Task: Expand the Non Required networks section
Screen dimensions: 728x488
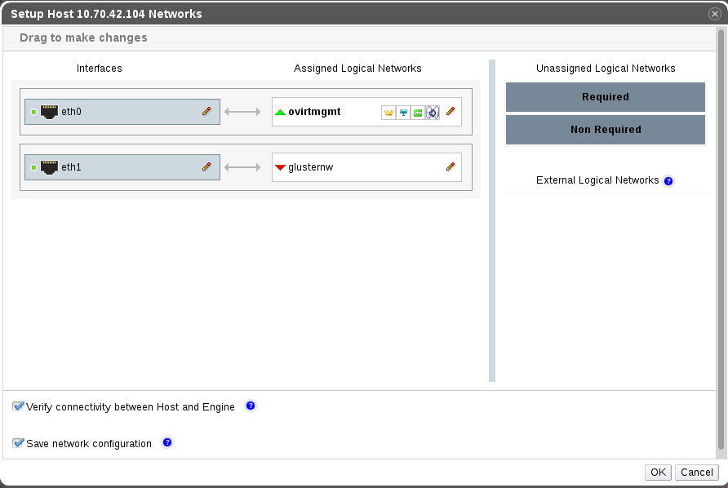Action: tap(605, 130)
